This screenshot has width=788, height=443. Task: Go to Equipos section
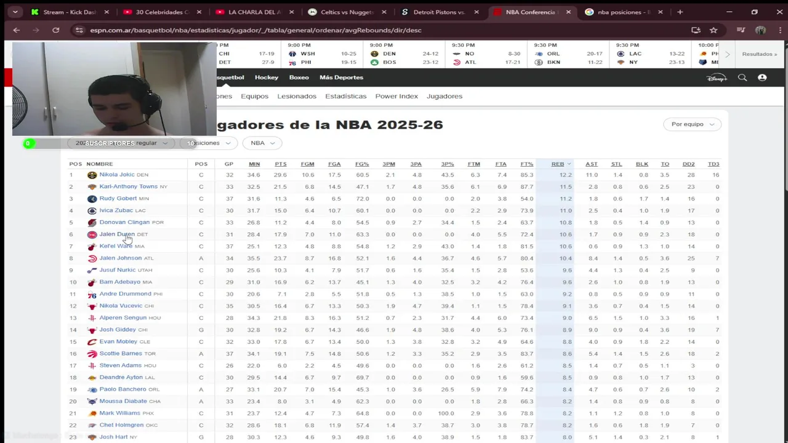[254, 96]
